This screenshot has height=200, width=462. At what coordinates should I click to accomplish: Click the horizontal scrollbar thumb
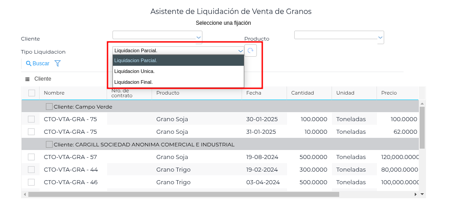(x=180, y=194)
